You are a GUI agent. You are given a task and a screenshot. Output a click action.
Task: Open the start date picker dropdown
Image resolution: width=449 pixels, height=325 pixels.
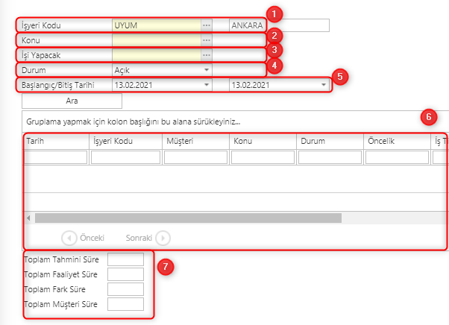tap(207, 85)
